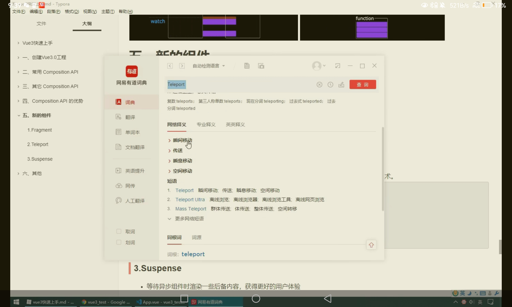The height and width of the screenshot is (307, 512).
Task: Click the screenshot translate icon
Action: tap(261, 66)
